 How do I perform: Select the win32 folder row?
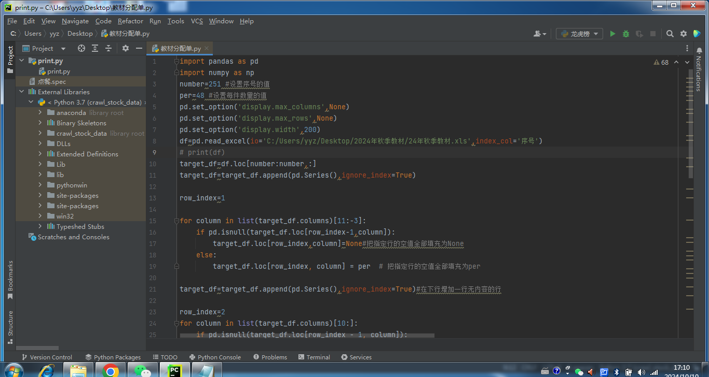click(x=80, y=216)
